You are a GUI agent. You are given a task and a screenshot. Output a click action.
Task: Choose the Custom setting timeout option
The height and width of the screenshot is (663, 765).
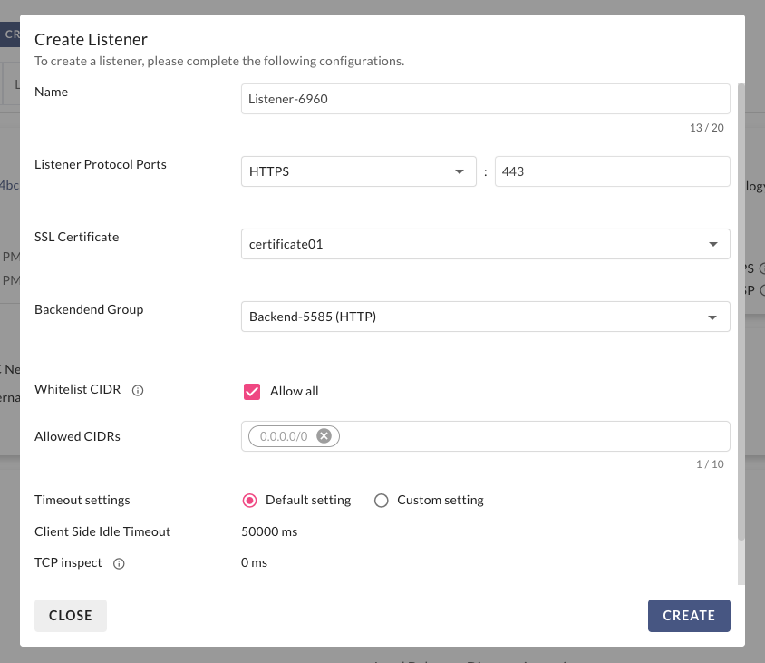382,501
